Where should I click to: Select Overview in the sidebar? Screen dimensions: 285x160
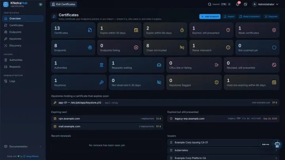(x=23, y=19)
